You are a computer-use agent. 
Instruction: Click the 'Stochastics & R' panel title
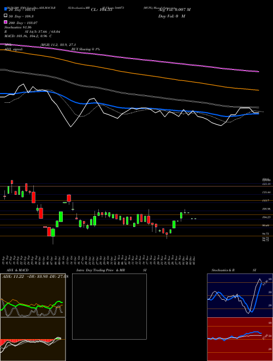pos(223,270)
